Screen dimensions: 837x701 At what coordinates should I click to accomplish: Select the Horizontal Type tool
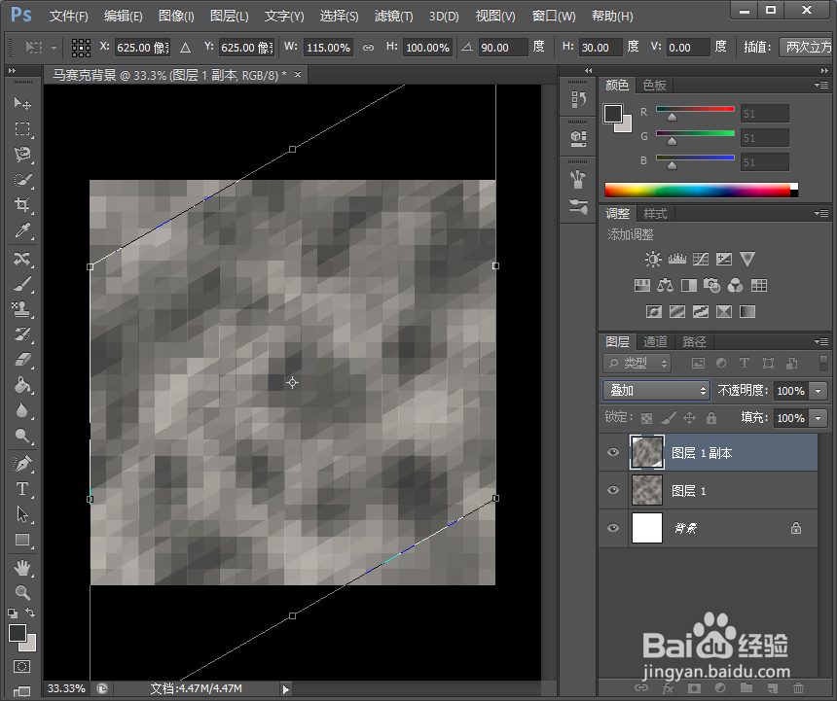pyautogui.click(x=21, y=489)
